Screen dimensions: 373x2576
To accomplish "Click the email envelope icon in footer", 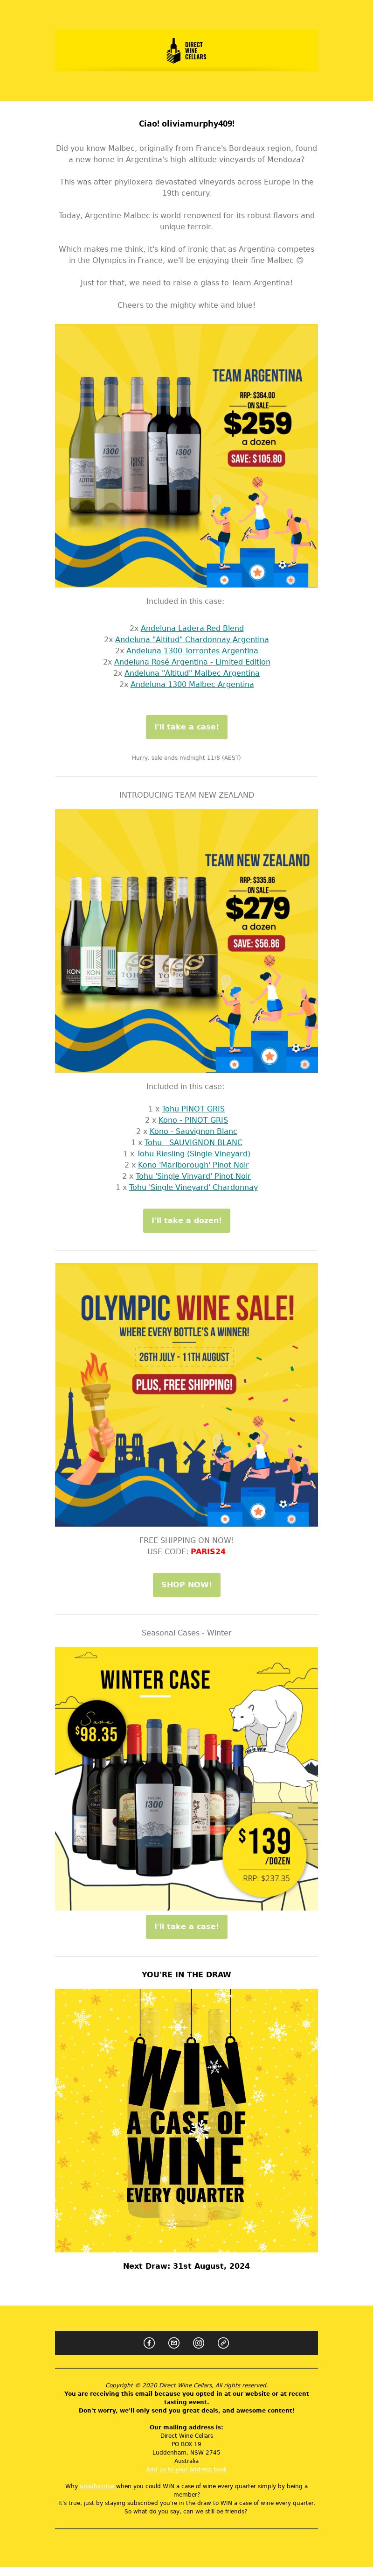I will click(x=173, y=2343).
